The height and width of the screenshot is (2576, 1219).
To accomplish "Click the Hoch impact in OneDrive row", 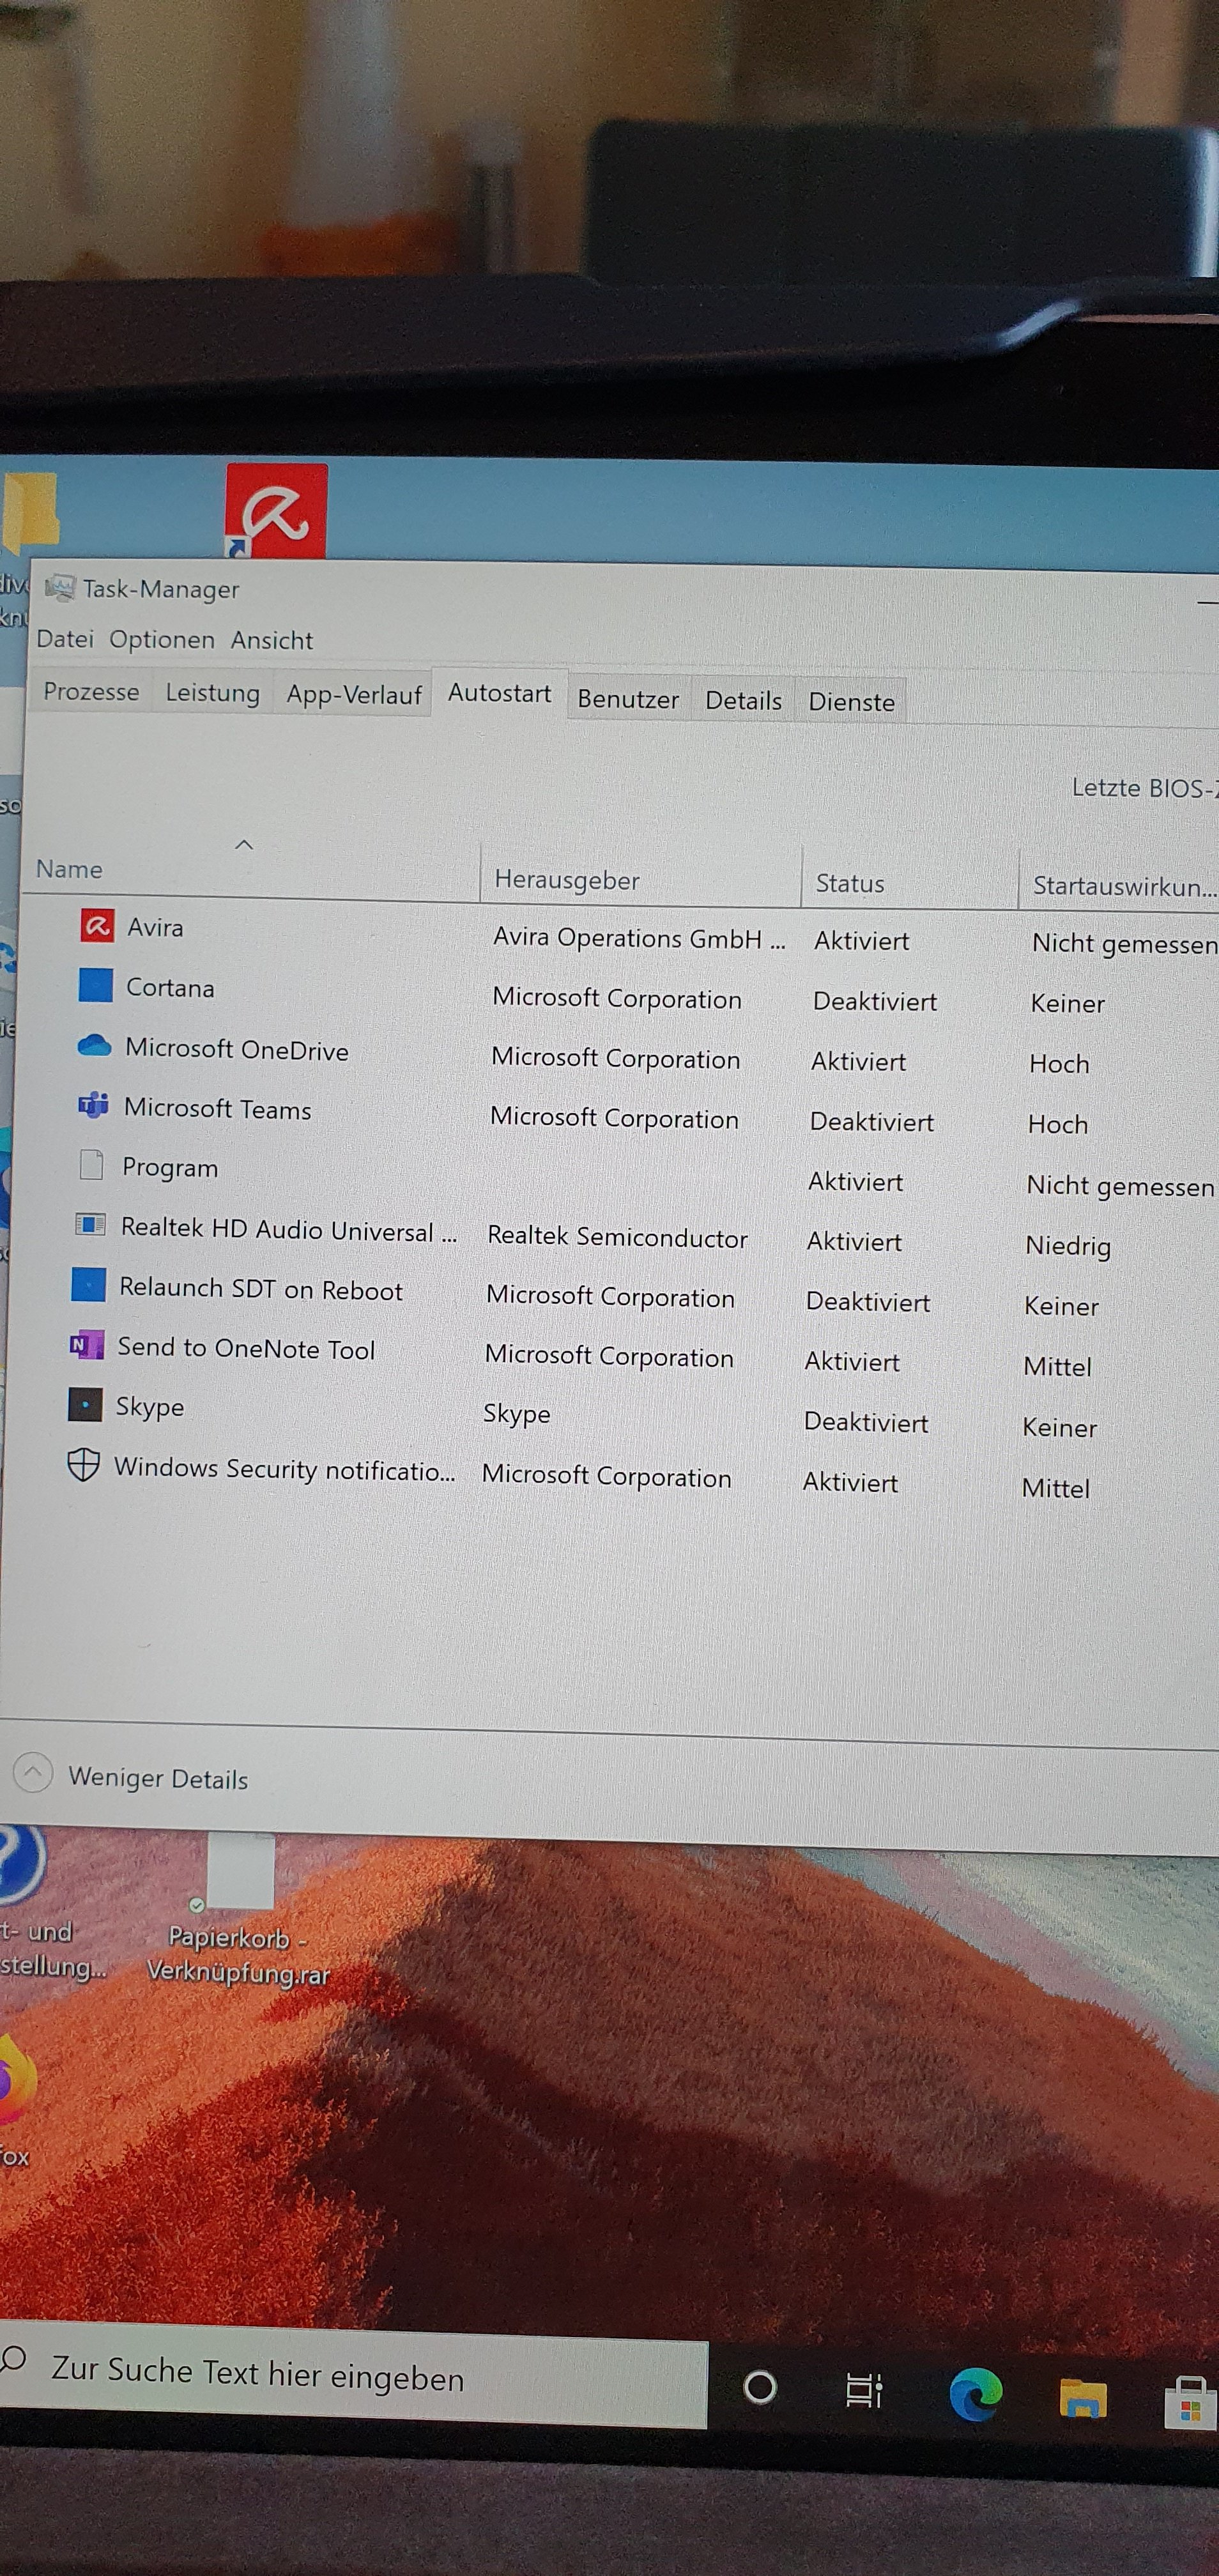I will click(1059, 1064).
